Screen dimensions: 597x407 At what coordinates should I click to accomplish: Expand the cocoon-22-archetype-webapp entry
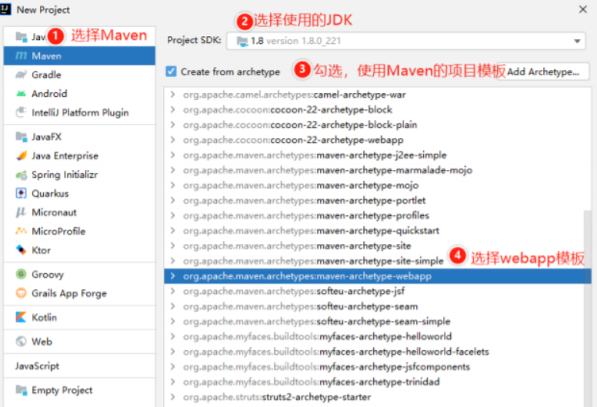(173, 140)
